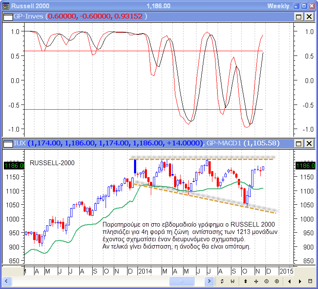Open the chart window layout icon at far right
This screenshot has height=289, width=318.
tap(310, 281)
